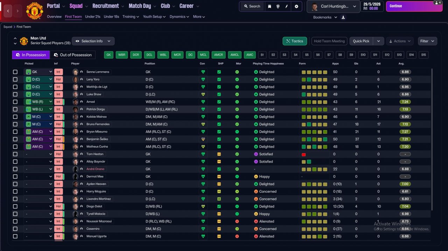The width and height of the screenshot is (448, 251).
Task: Click Harry Maguire sharpness arrow icon
Action: pos(219,192)
